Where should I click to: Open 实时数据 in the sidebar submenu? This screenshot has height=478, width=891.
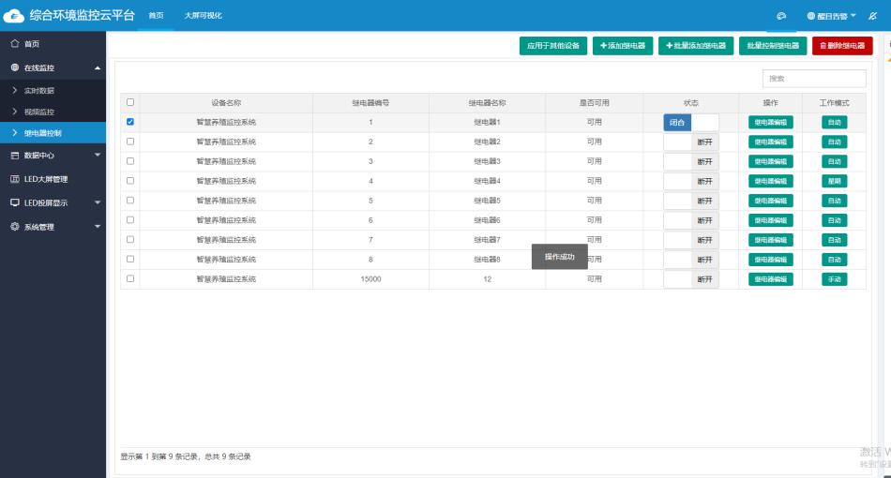[x=39, y=90]
